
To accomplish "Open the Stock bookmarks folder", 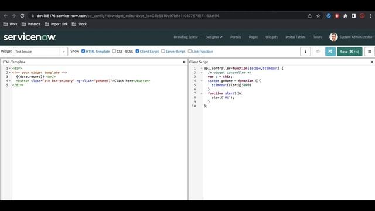I will (x=79, y=24).
